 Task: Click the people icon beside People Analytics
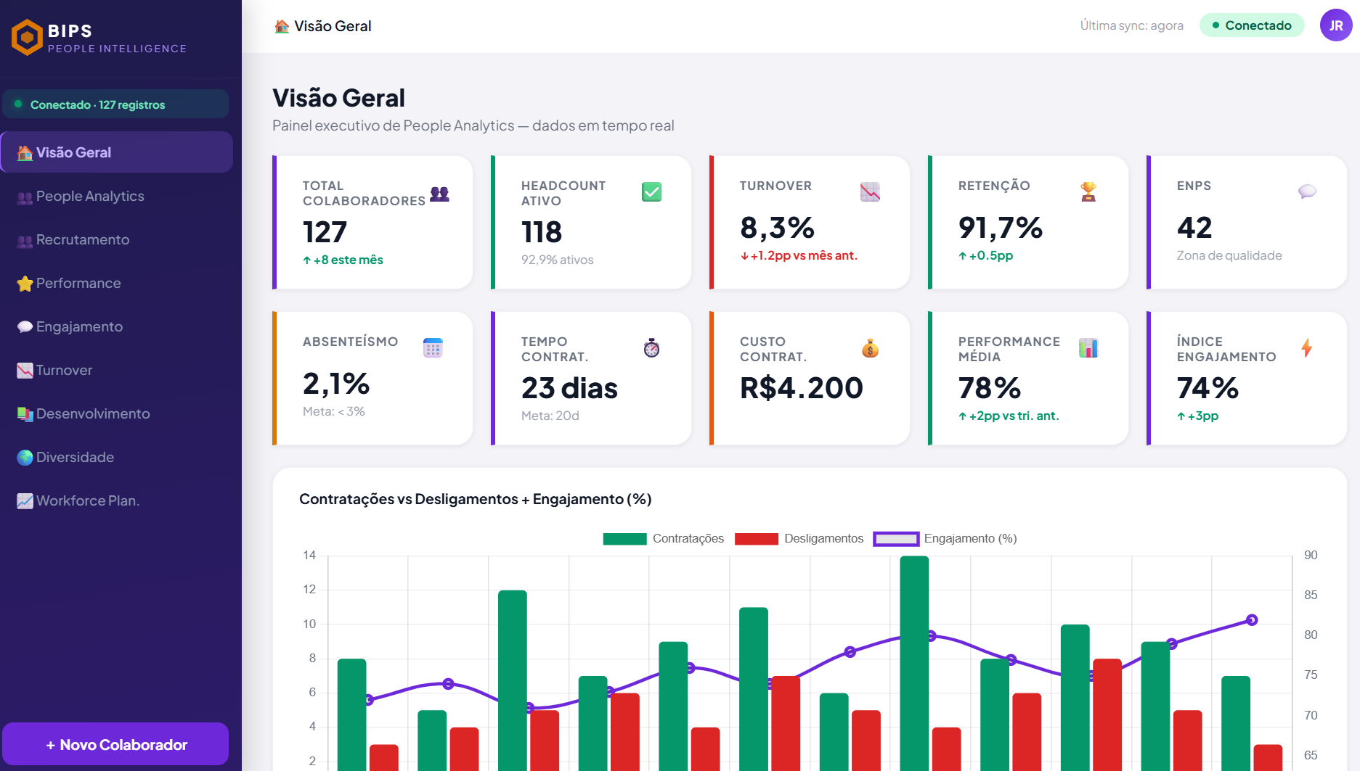(25, 197)
